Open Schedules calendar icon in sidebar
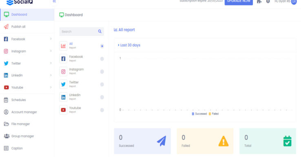This screenshot has width=301, height=157. (6, 100)
